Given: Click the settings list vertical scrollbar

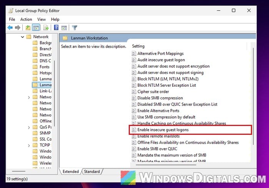Looking at the screenshot, I should click(253, 96).
